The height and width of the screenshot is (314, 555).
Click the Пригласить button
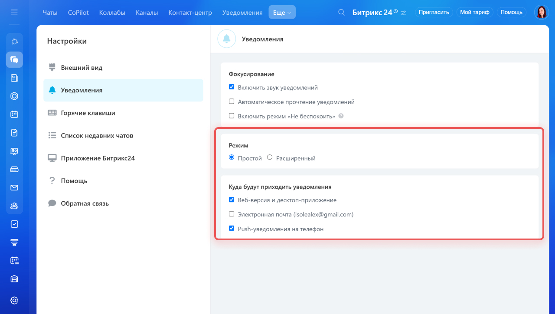434,12
